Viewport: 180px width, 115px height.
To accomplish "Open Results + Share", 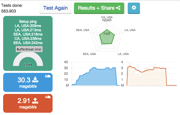I will 99,8.
